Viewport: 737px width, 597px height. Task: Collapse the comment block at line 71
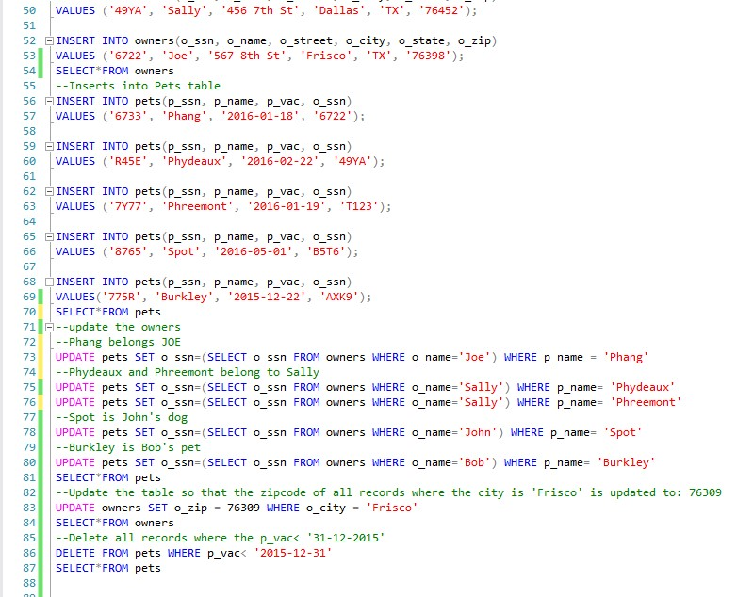[x=49, y=327]
